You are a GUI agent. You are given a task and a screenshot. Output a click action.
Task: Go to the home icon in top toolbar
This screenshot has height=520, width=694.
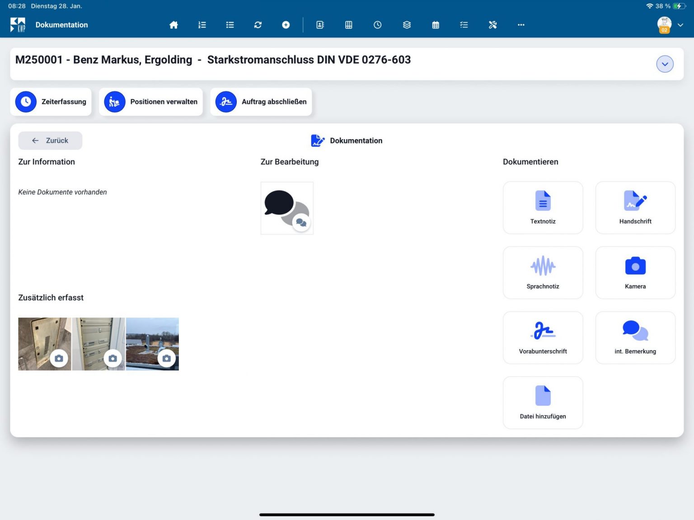[x=173, y=25]
